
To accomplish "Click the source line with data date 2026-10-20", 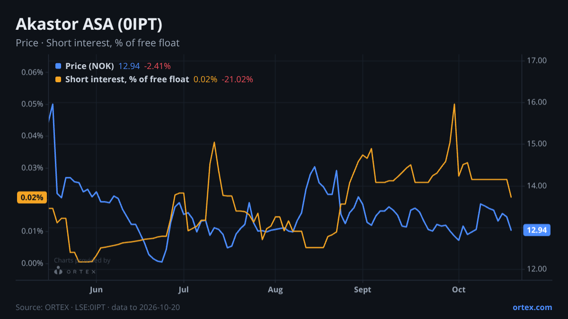I will click(x=98, y=307).
